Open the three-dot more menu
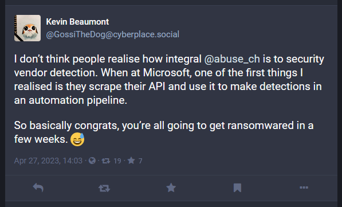342x207 pixels. [x=304, y=188]
